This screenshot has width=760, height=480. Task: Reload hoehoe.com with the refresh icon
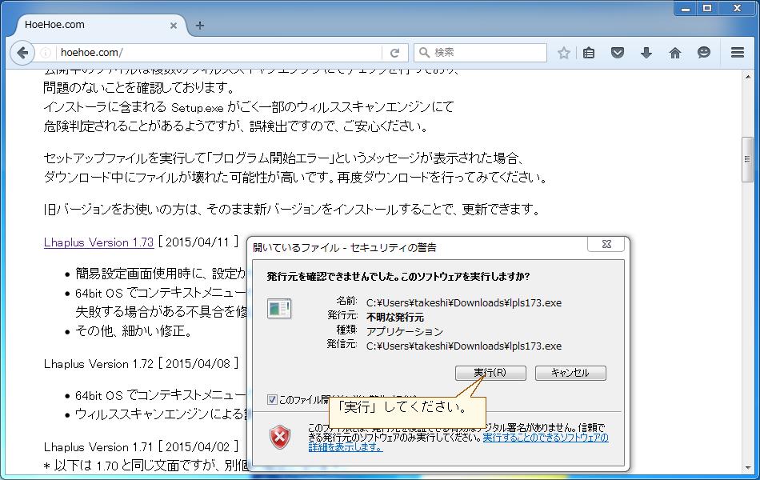[394, 53]
